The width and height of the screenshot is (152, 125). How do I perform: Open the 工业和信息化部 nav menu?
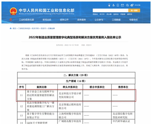coord(26,20)
